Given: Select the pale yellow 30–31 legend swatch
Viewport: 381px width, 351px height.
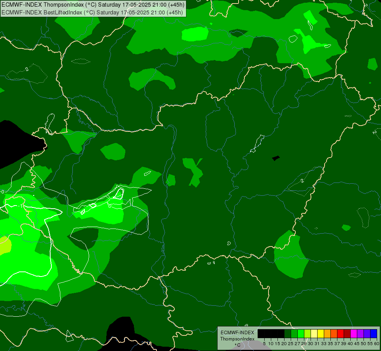Looking at the screenshot, I should coord(314,333).
